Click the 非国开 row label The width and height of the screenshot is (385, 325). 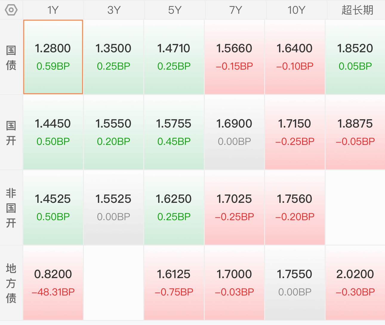coord(11,208)
